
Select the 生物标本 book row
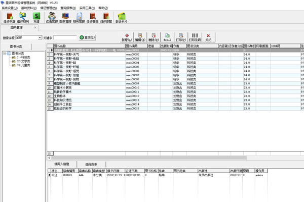(76, 95)
